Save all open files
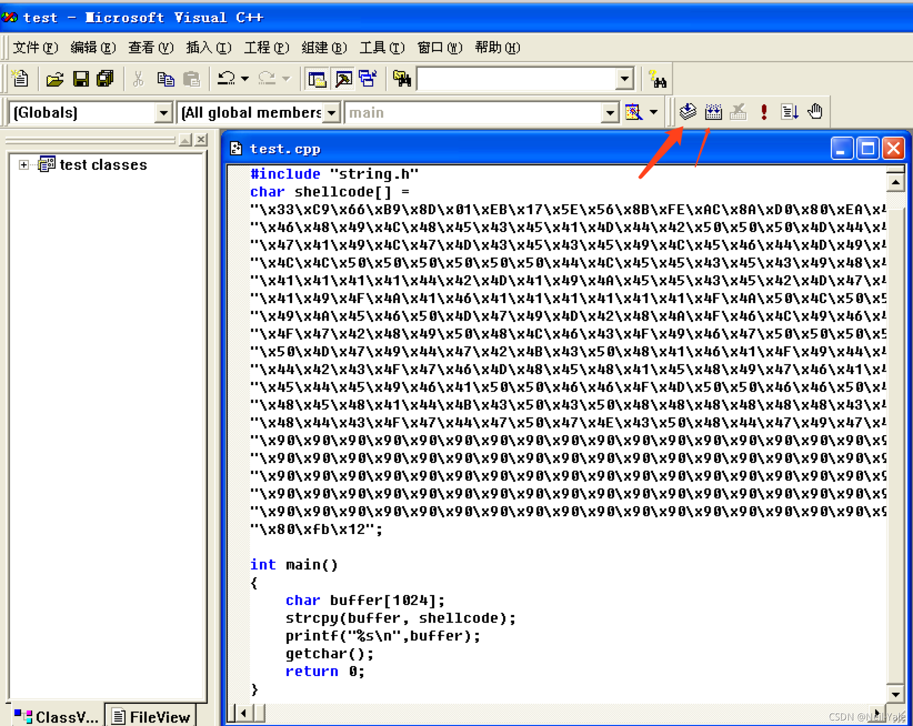913x726 pixels. tap(105, 79)
